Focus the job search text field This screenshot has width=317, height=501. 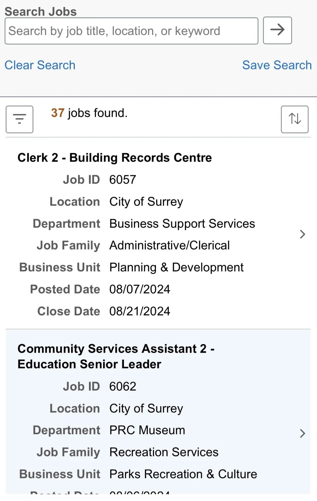pyautogui.click(x=131, y=31)
